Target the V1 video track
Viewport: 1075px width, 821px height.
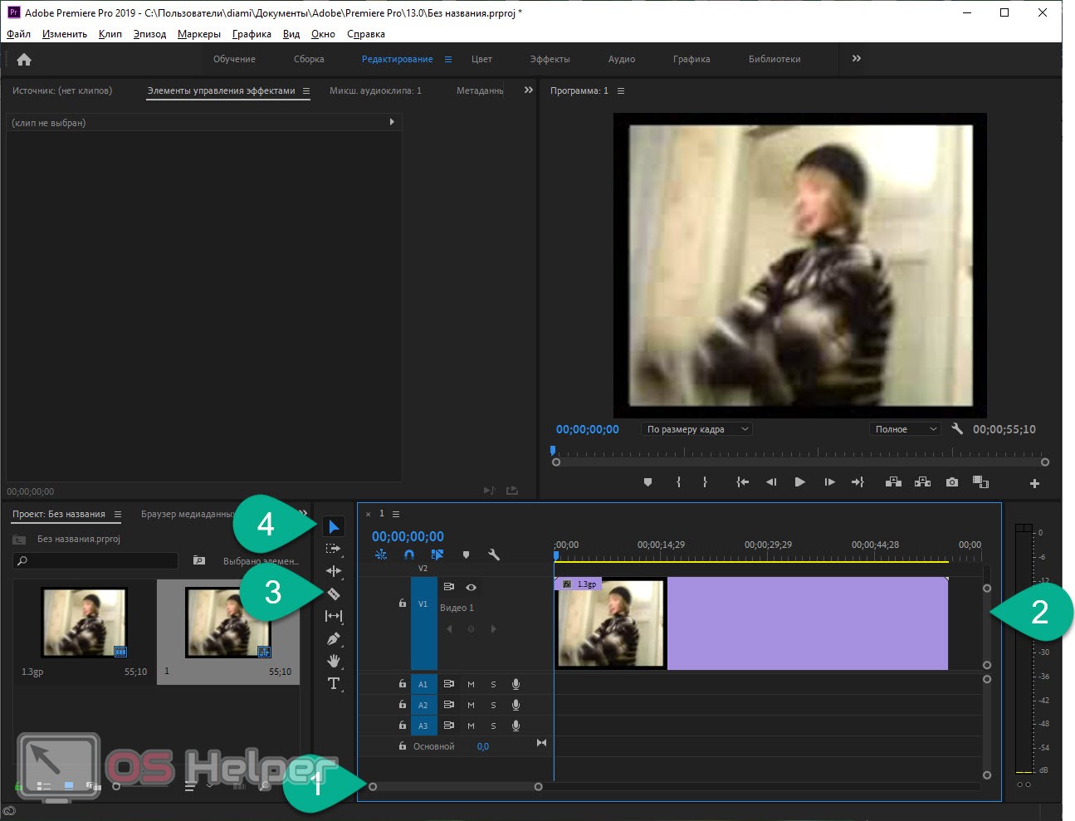pyautogui.click(x=423, y=604)
